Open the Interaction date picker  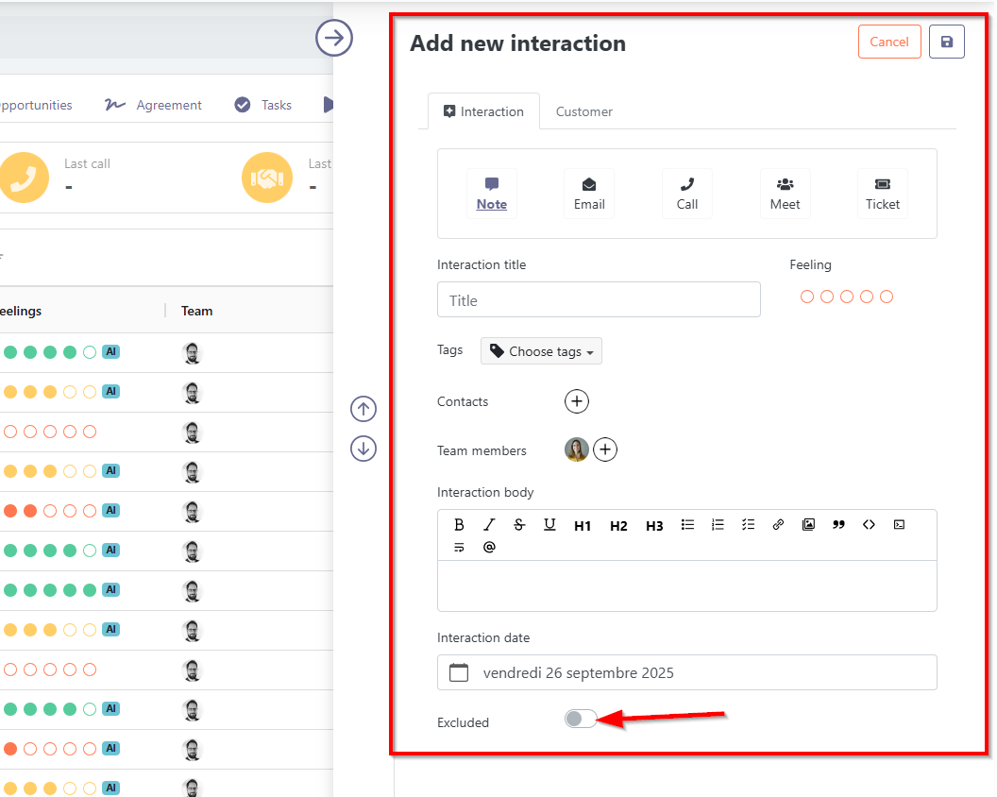pos(686,673)
